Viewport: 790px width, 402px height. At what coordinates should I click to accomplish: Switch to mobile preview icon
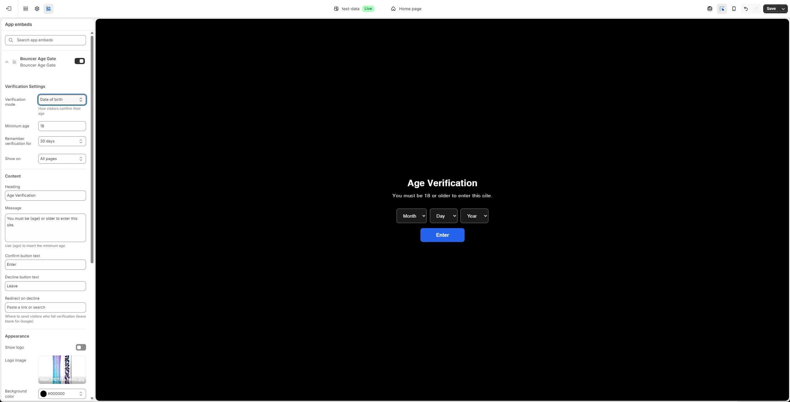pyautogui.click(x=734, y=9)
